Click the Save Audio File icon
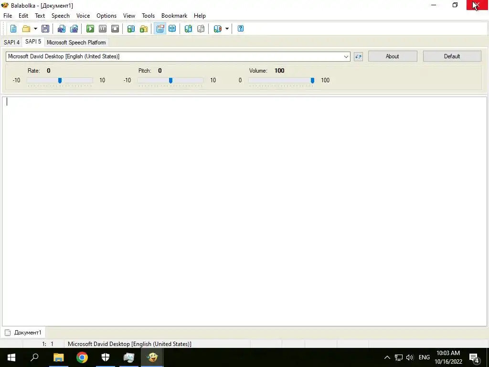The height and width of the screenshot is (367, 489). tap(62, 29)
